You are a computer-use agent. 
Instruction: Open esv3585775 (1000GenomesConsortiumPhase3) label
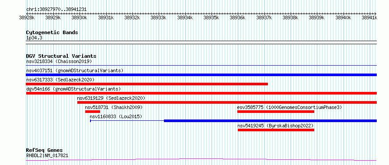tap(289, 107)
